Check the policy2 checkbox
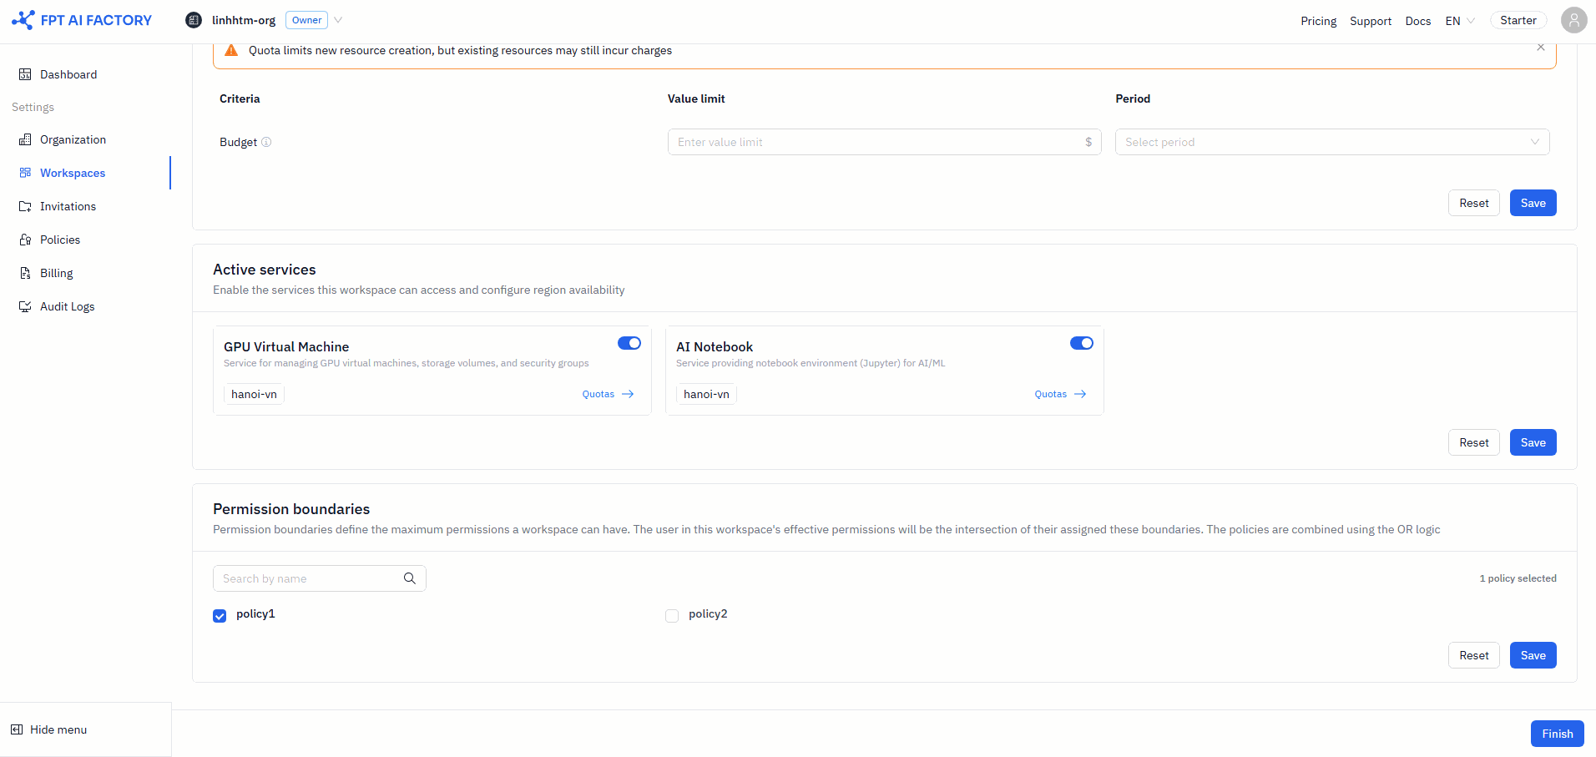The image size is (1596, 757). coord(672,616)
